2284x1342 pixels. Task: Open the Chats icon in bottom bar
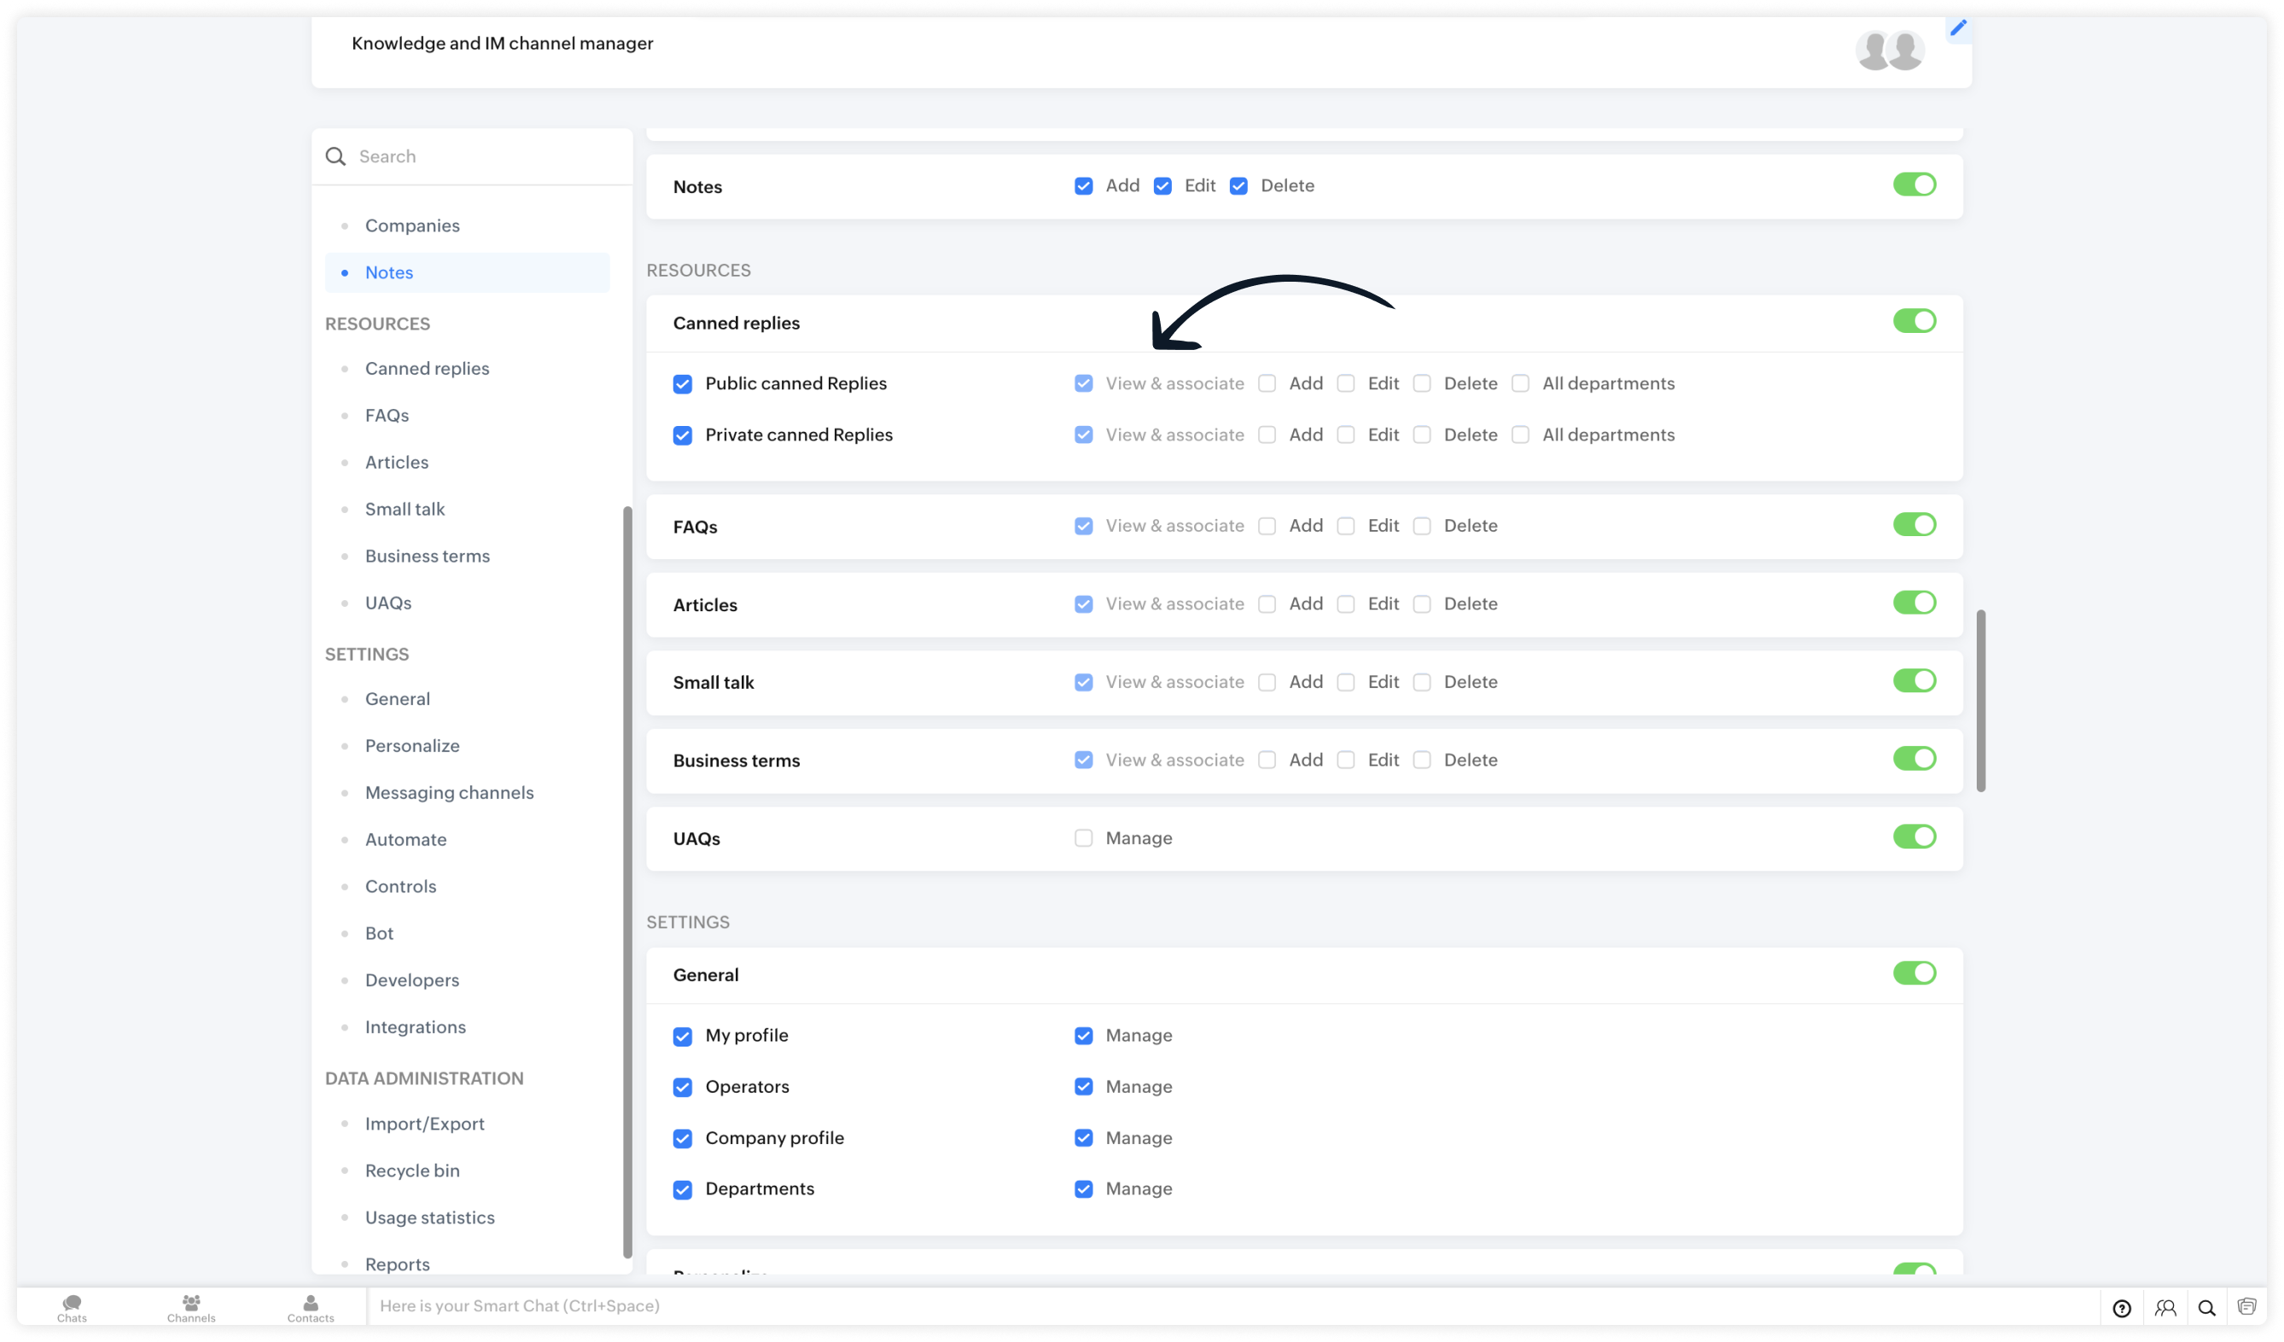click(72, 1307)
